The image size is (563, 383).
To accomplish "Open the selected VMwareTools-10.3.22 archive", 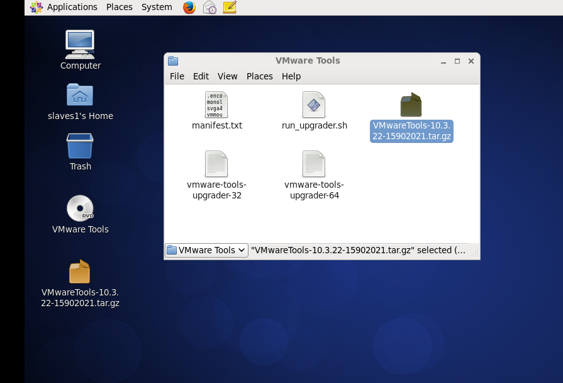I will 411,105.
